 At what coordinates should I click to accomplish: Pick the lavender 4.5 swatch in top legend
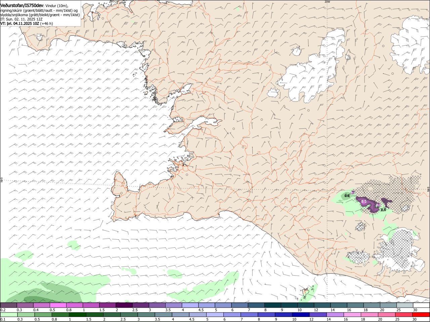point(206,305)
